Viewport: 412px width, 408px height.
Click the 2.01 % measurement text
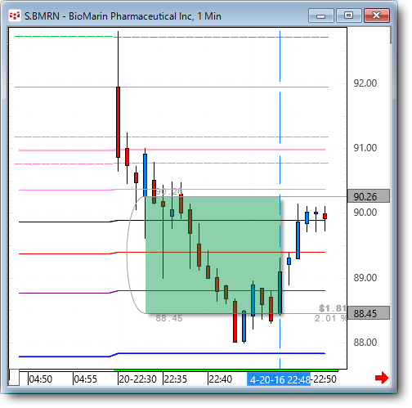[x=330, y=318]
